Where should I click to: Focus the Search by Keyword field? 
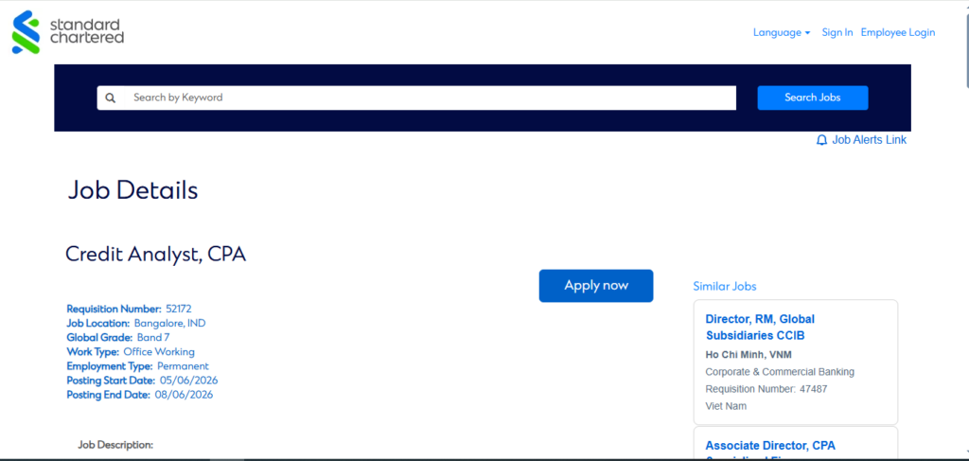tap(416, 98)
